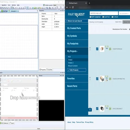Open My Symbols
The width and height of the screenshot is (130, 130).
(x=72, y=36)
